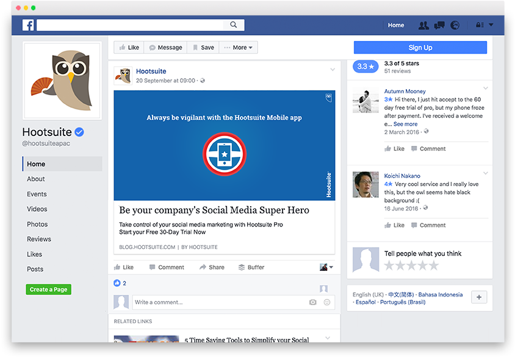Like Autumn Mooney's review
The image size is (515, 357).
click(x=394, y=149)
